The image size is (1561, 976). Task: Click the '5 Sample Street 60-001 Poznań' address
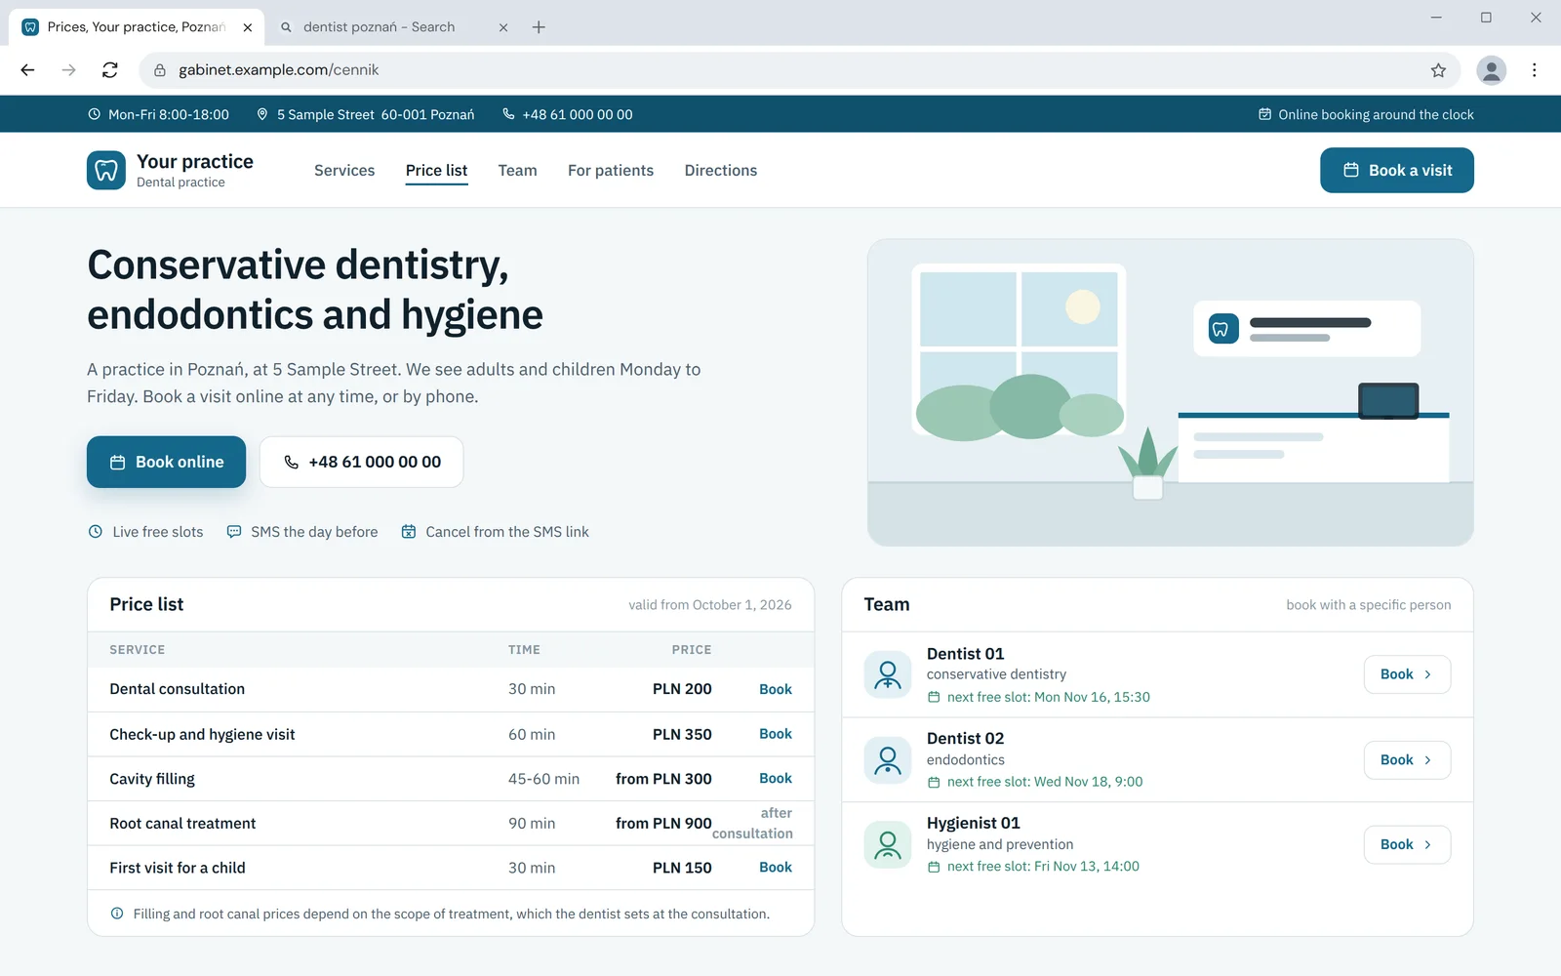pyautogui.click(x=376, y=114)
